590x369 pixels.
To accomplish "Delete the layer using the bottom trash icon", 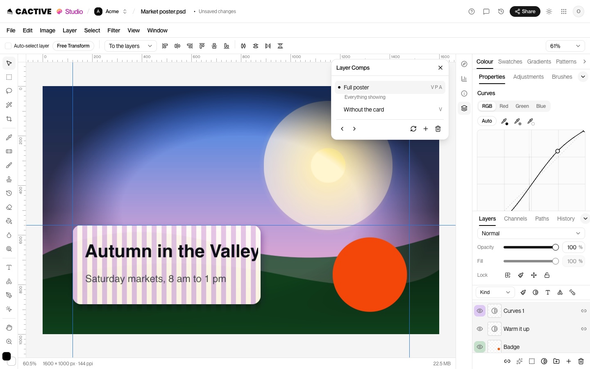I will [x=581, y=361].
